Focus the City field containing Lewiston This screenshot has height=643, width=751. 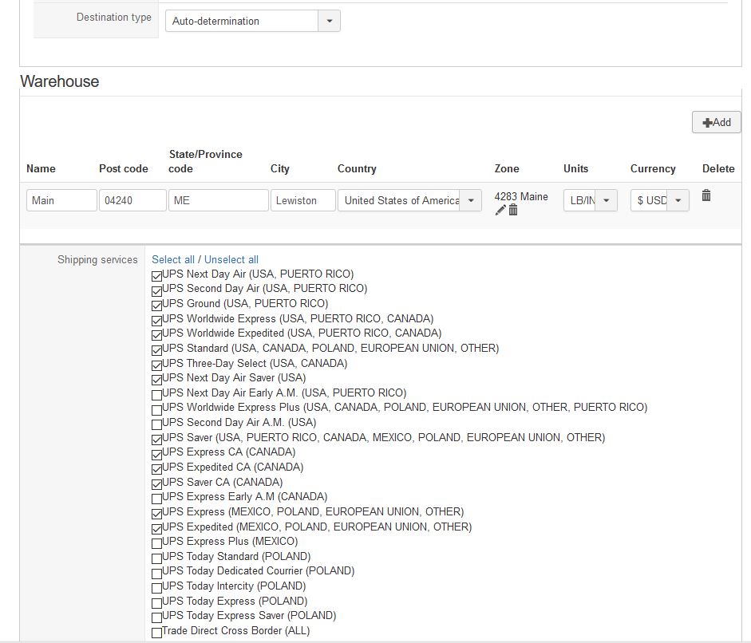point(302,200)
